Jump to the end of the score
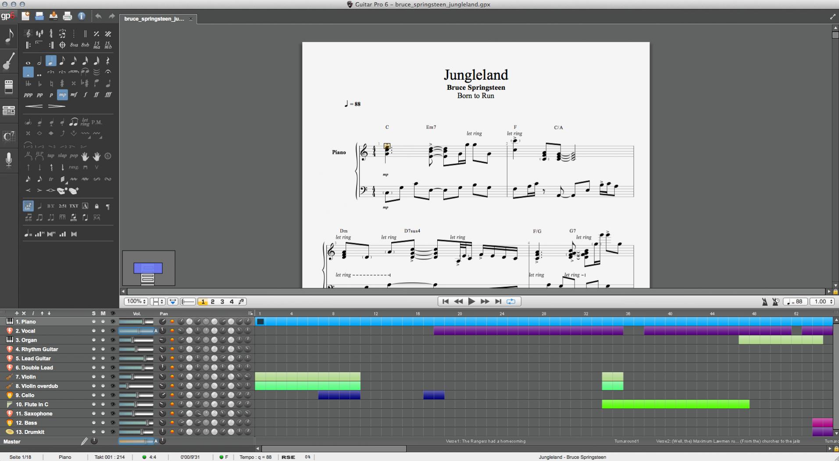The width and height of the screenshot is (839, 461). pyautogui.click(x=498, y=301)
